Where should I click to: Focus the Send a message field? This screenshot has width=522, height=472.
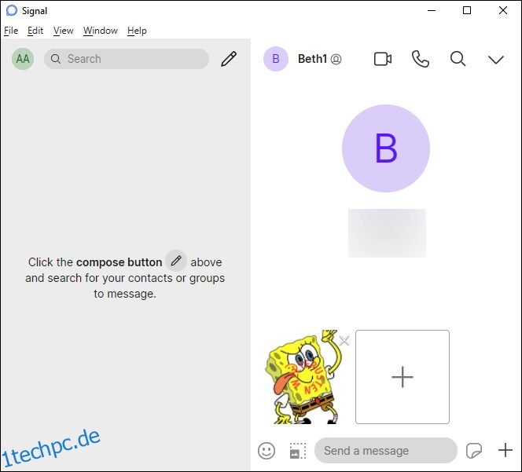click(x=386, y=451)
